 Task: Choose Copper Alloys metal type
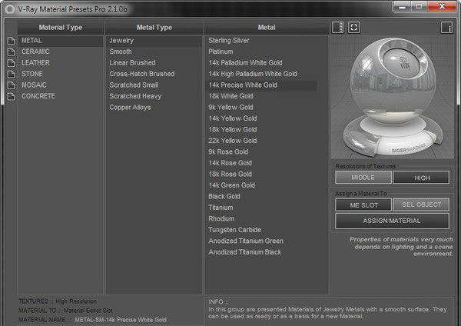pos(154,108)
